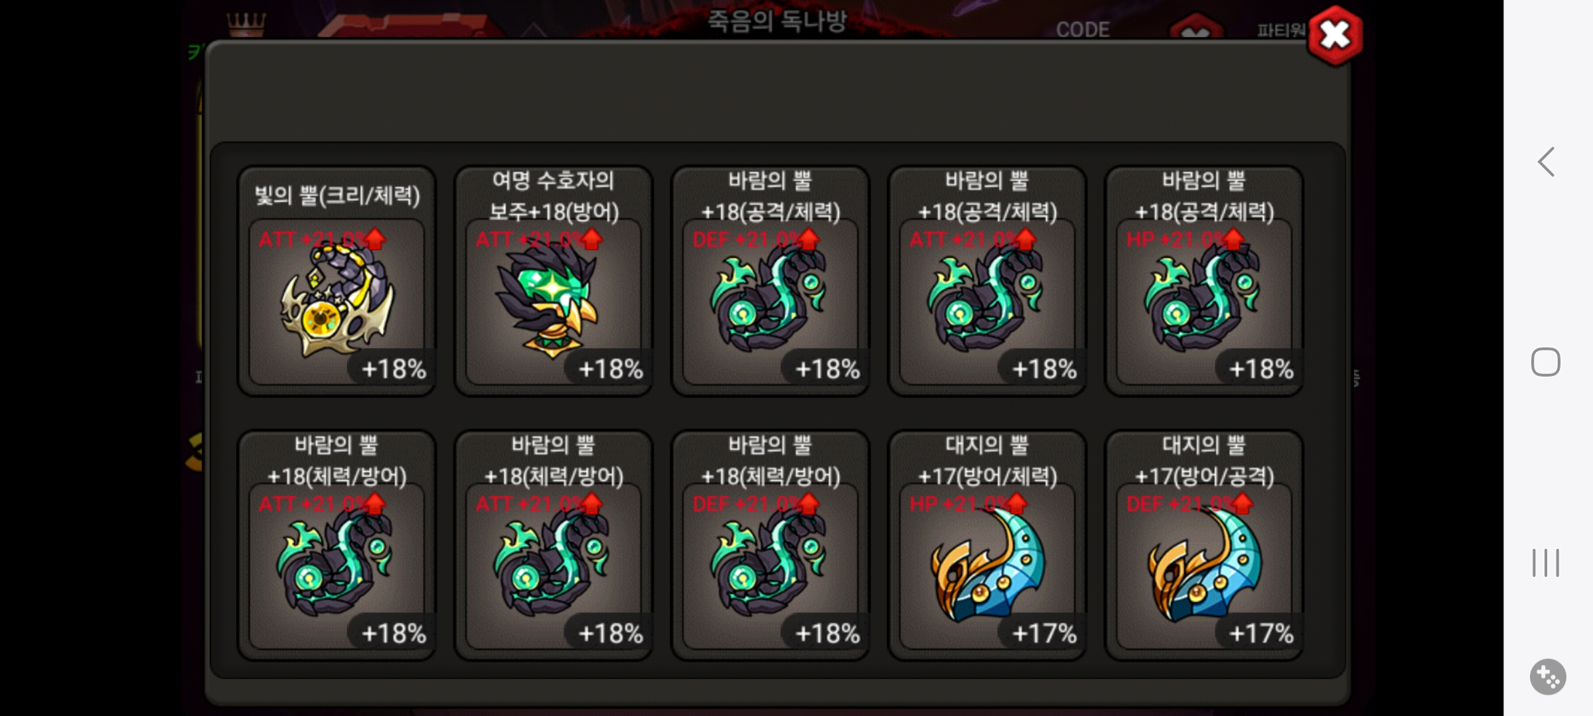Select the 여명 수호자의 보주+18(방어) orb item
Image resolution: width=1593 pixels, height=716 pixels.
pyautogui.click(x=554, y=281)
